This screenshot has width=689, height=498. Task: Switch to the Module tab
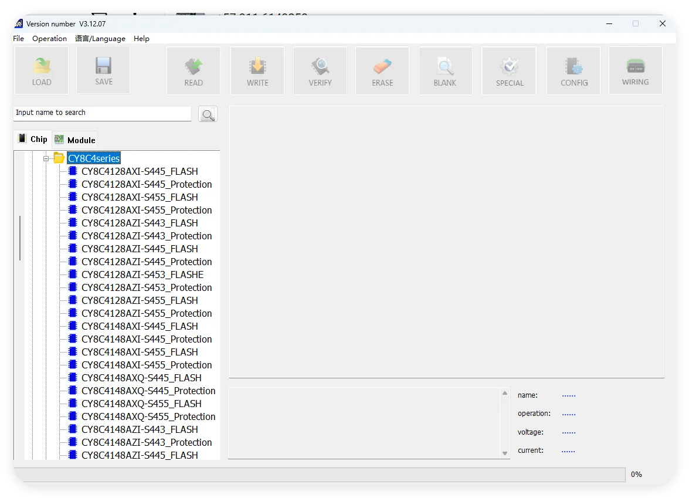[75, 140]
